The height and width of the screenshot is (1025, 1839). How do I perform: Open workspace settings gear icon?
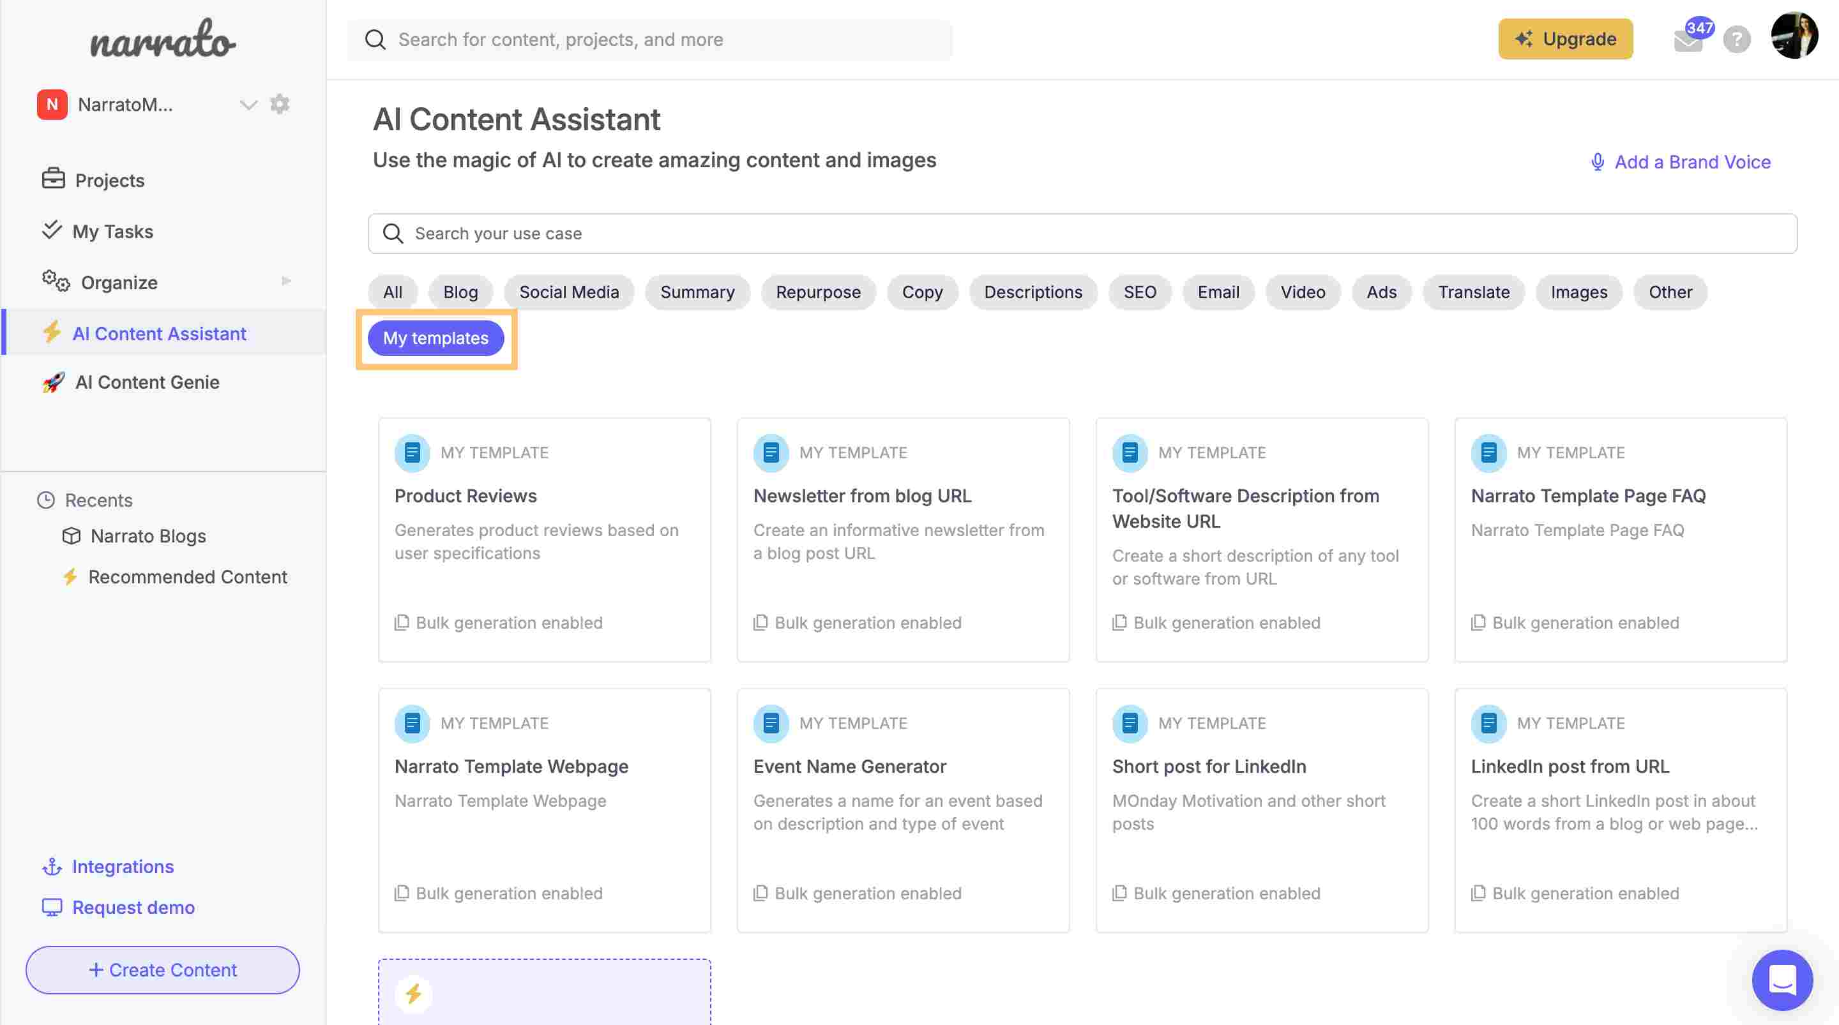point(280,104)
